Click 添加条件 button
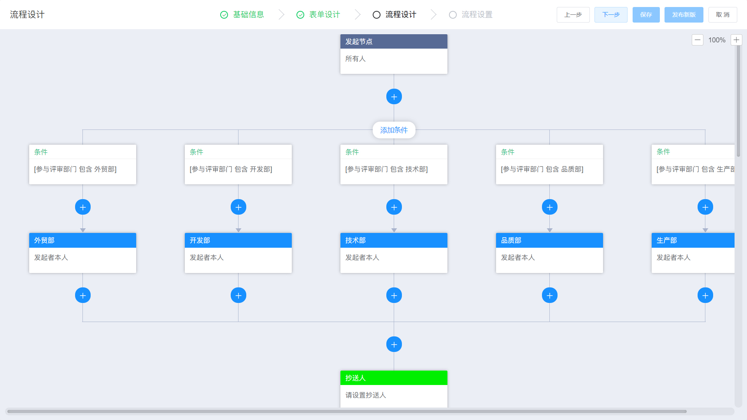 point(394,130)
